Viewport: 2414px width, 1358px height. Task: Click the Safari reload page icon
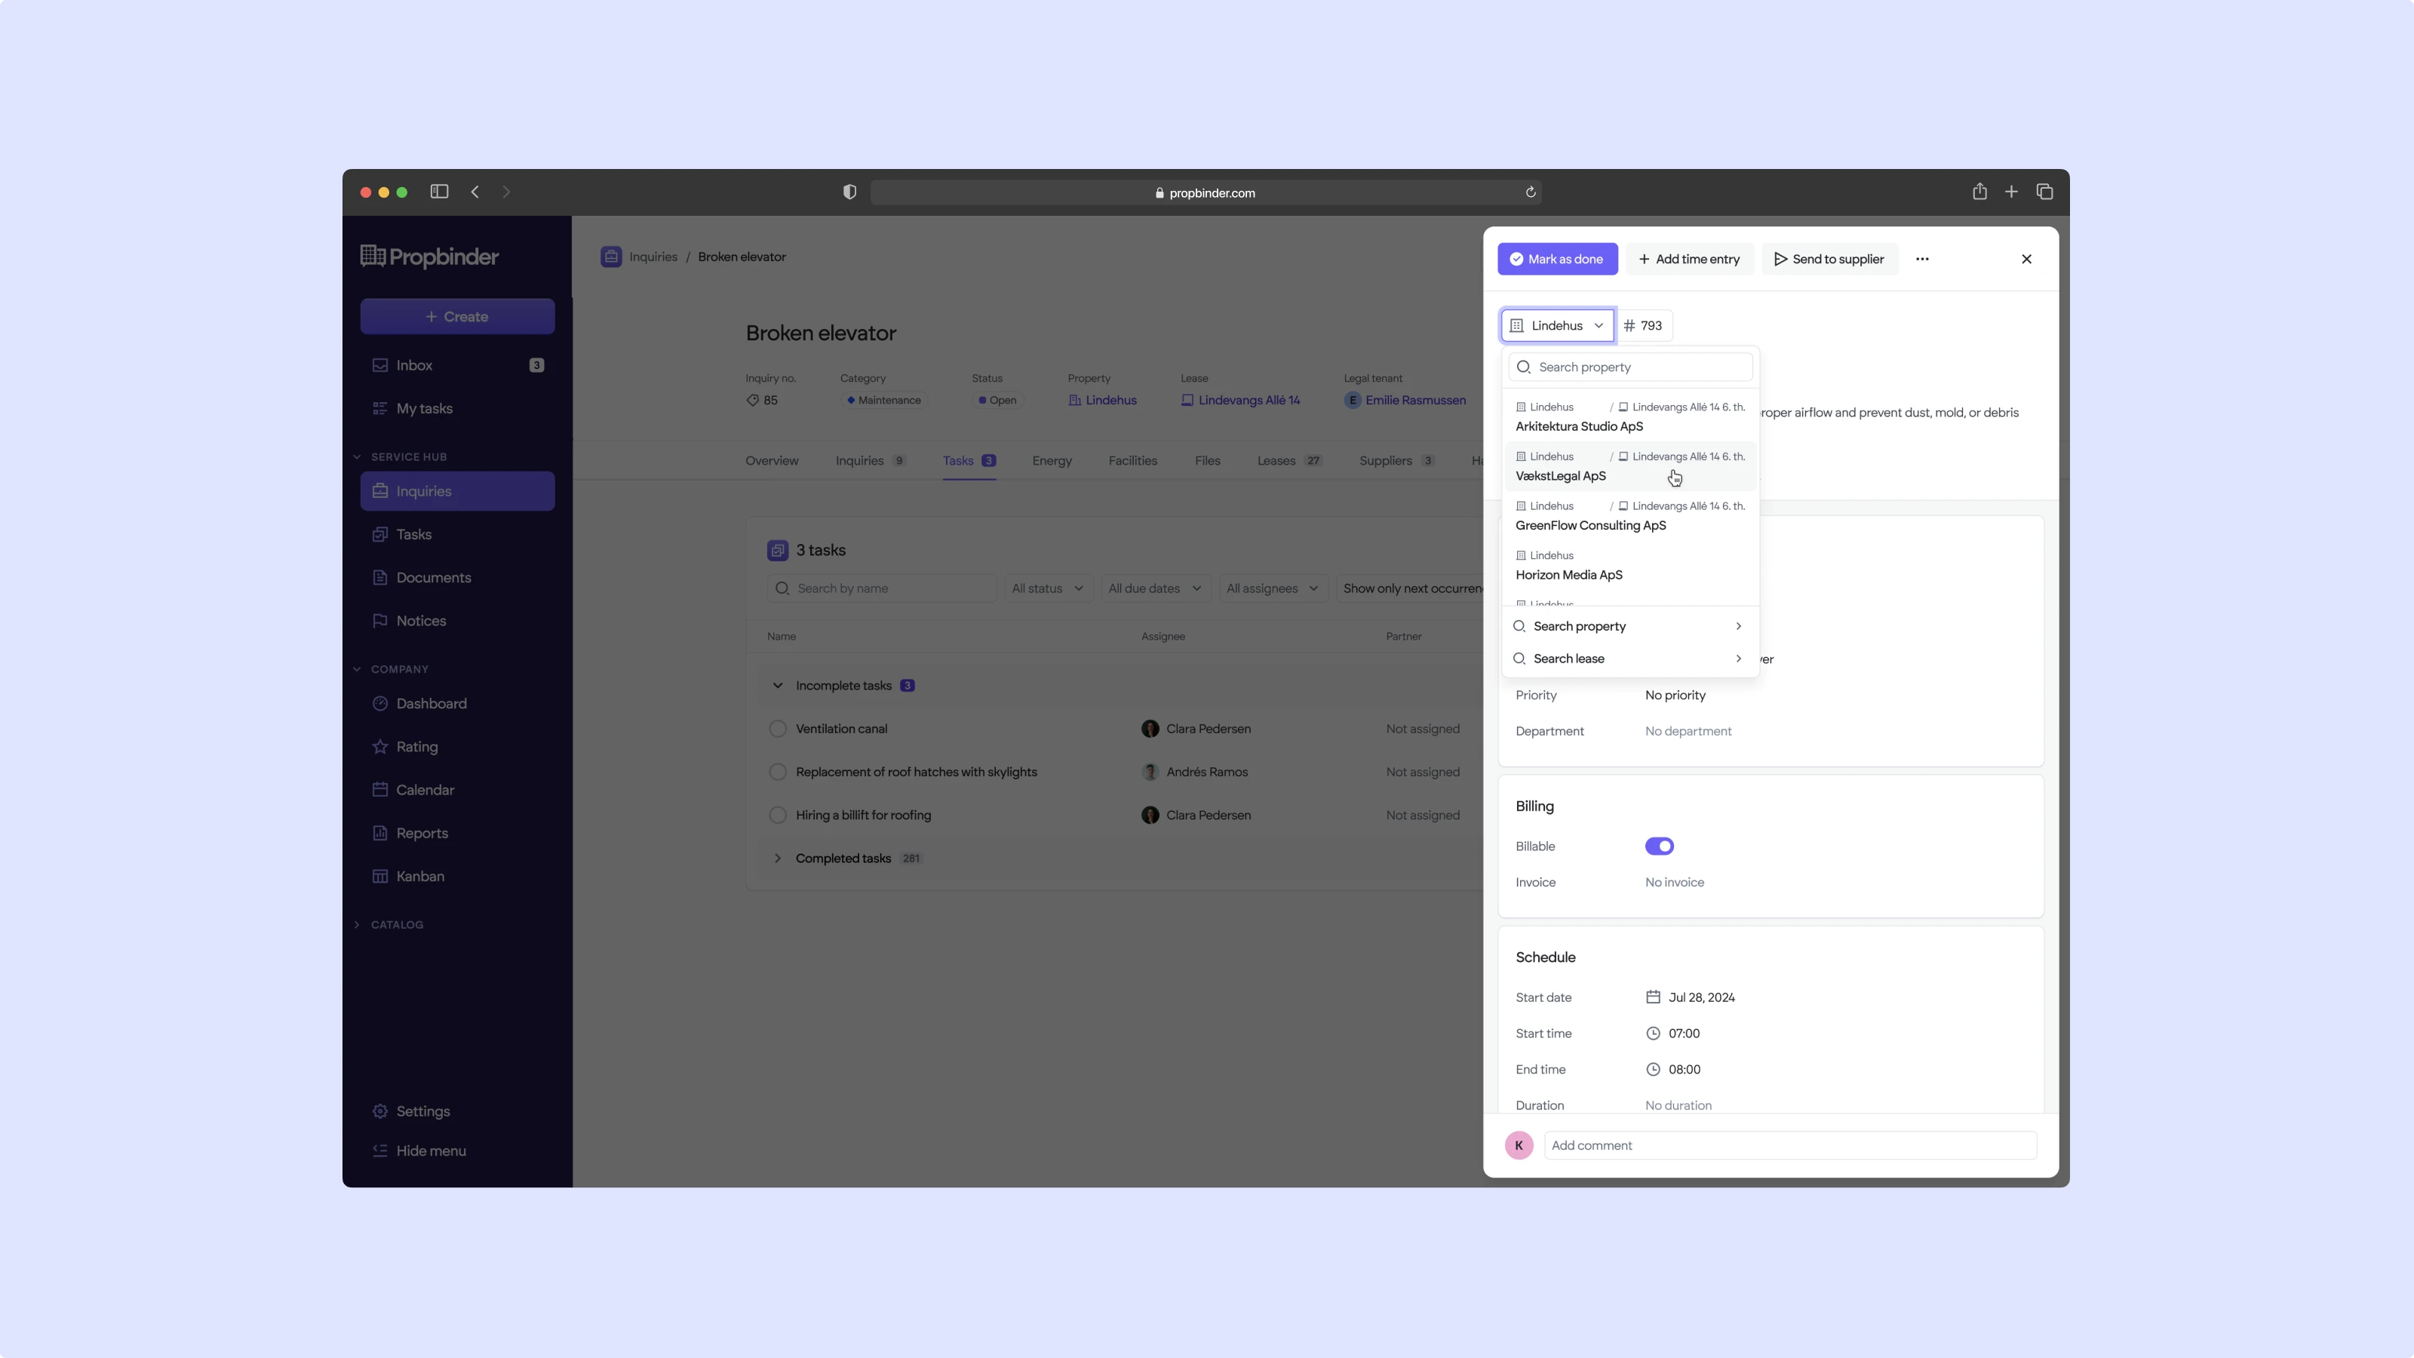pyautogui.click(x=1531, y=192)
